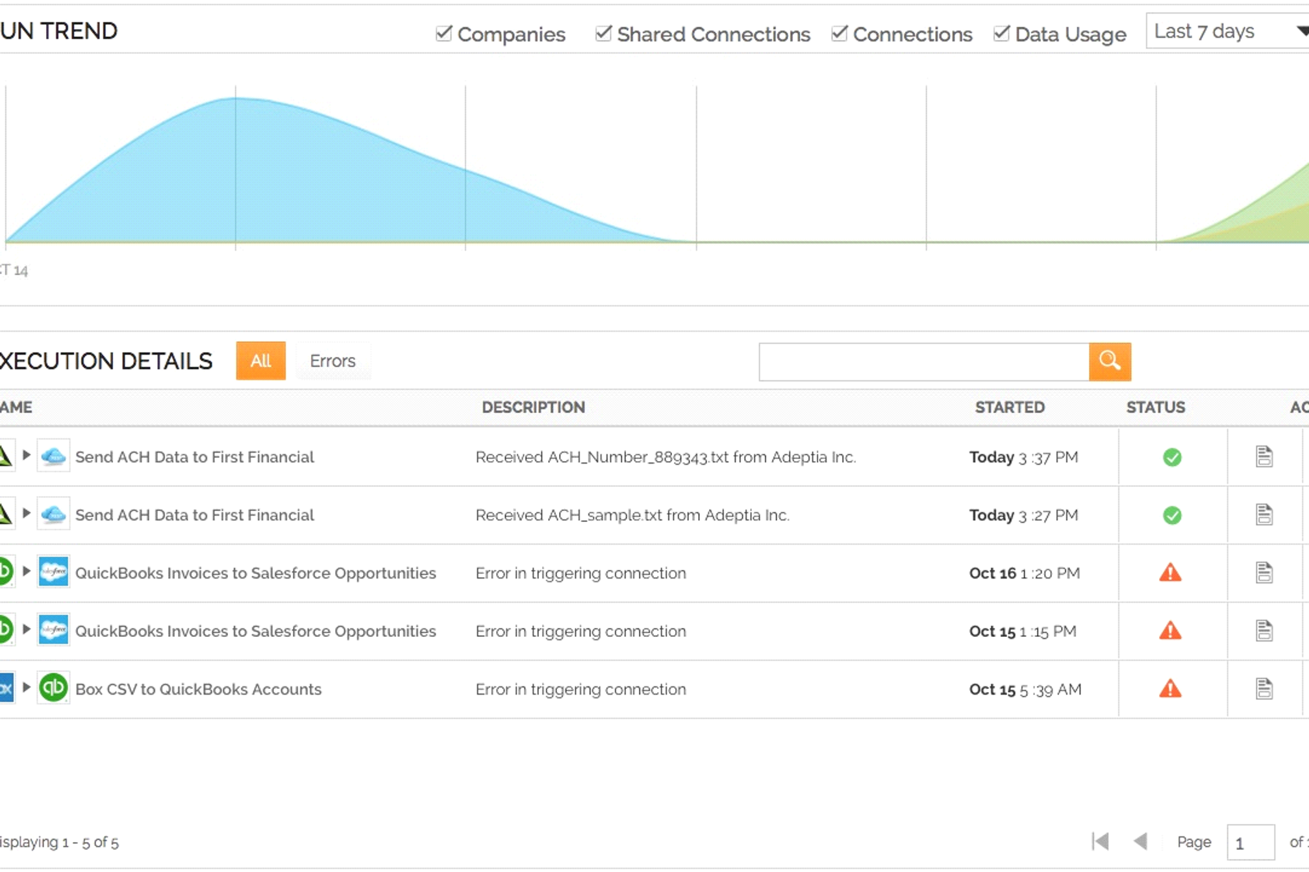Expand first Send ACH Data row
This screenshot has height=872, width=1309.
click(x=27, y=455)
